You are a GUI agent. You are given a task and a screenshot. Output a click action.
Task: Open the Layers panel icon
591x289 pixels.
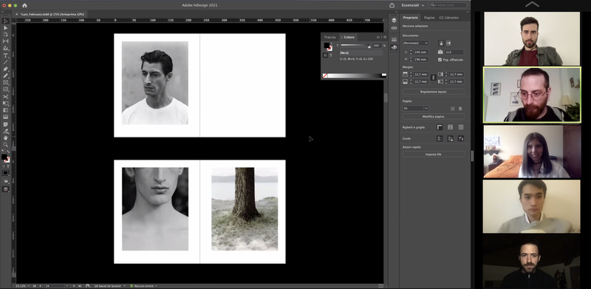394,21
